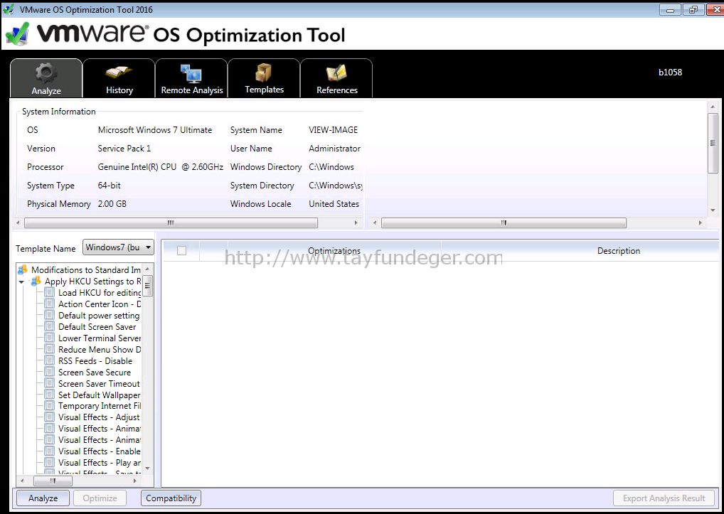
Task: Check Screen Saver Timeout item
Action: tap(50, 383)
